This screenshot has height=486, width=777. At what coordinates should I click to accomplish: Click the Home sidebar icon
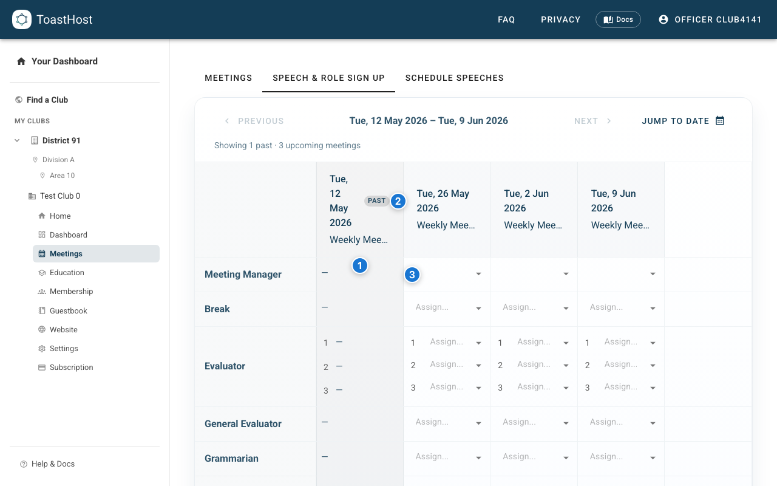click(x=42, y=216)
